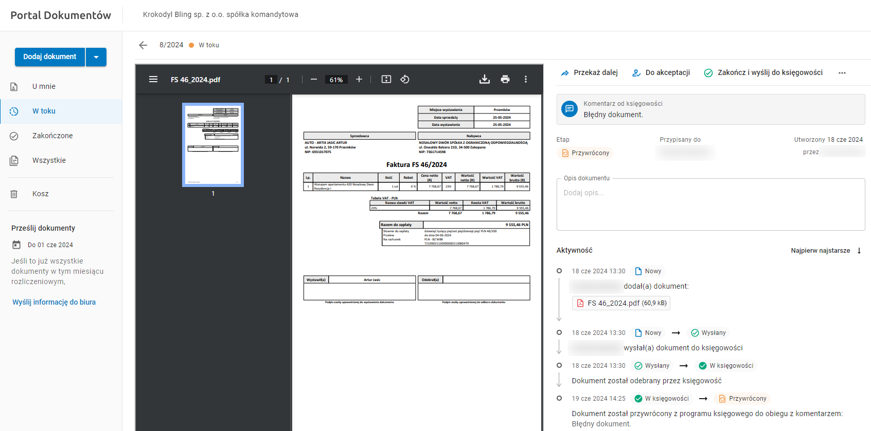The width and height of the screenshot is (871, 431).
Task: Download the FS 46_2024.pdf file
Action: [485, 79]
